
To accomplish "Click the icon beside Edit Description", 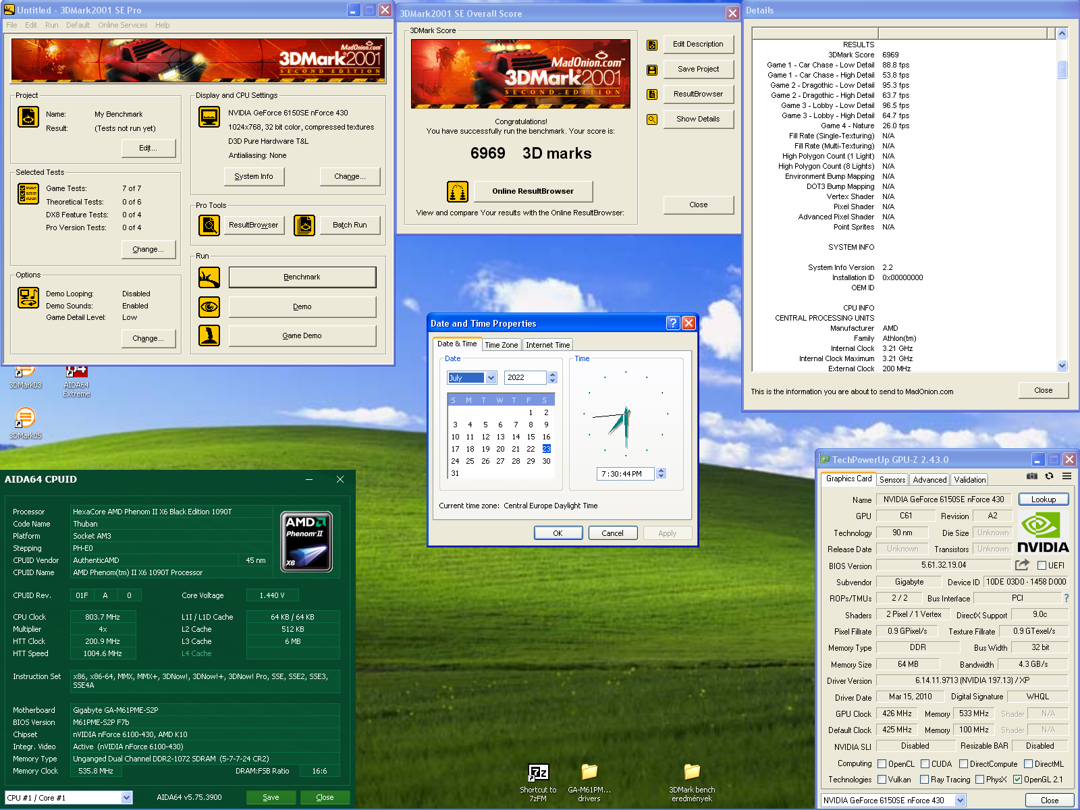I will (x=652, y=45).
